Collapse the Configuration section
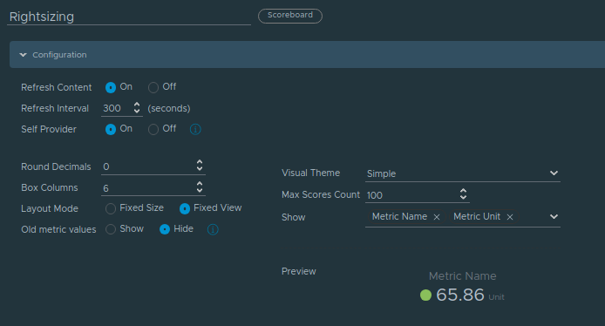This screenshot has height=326, width=605. tap(24, 55)
